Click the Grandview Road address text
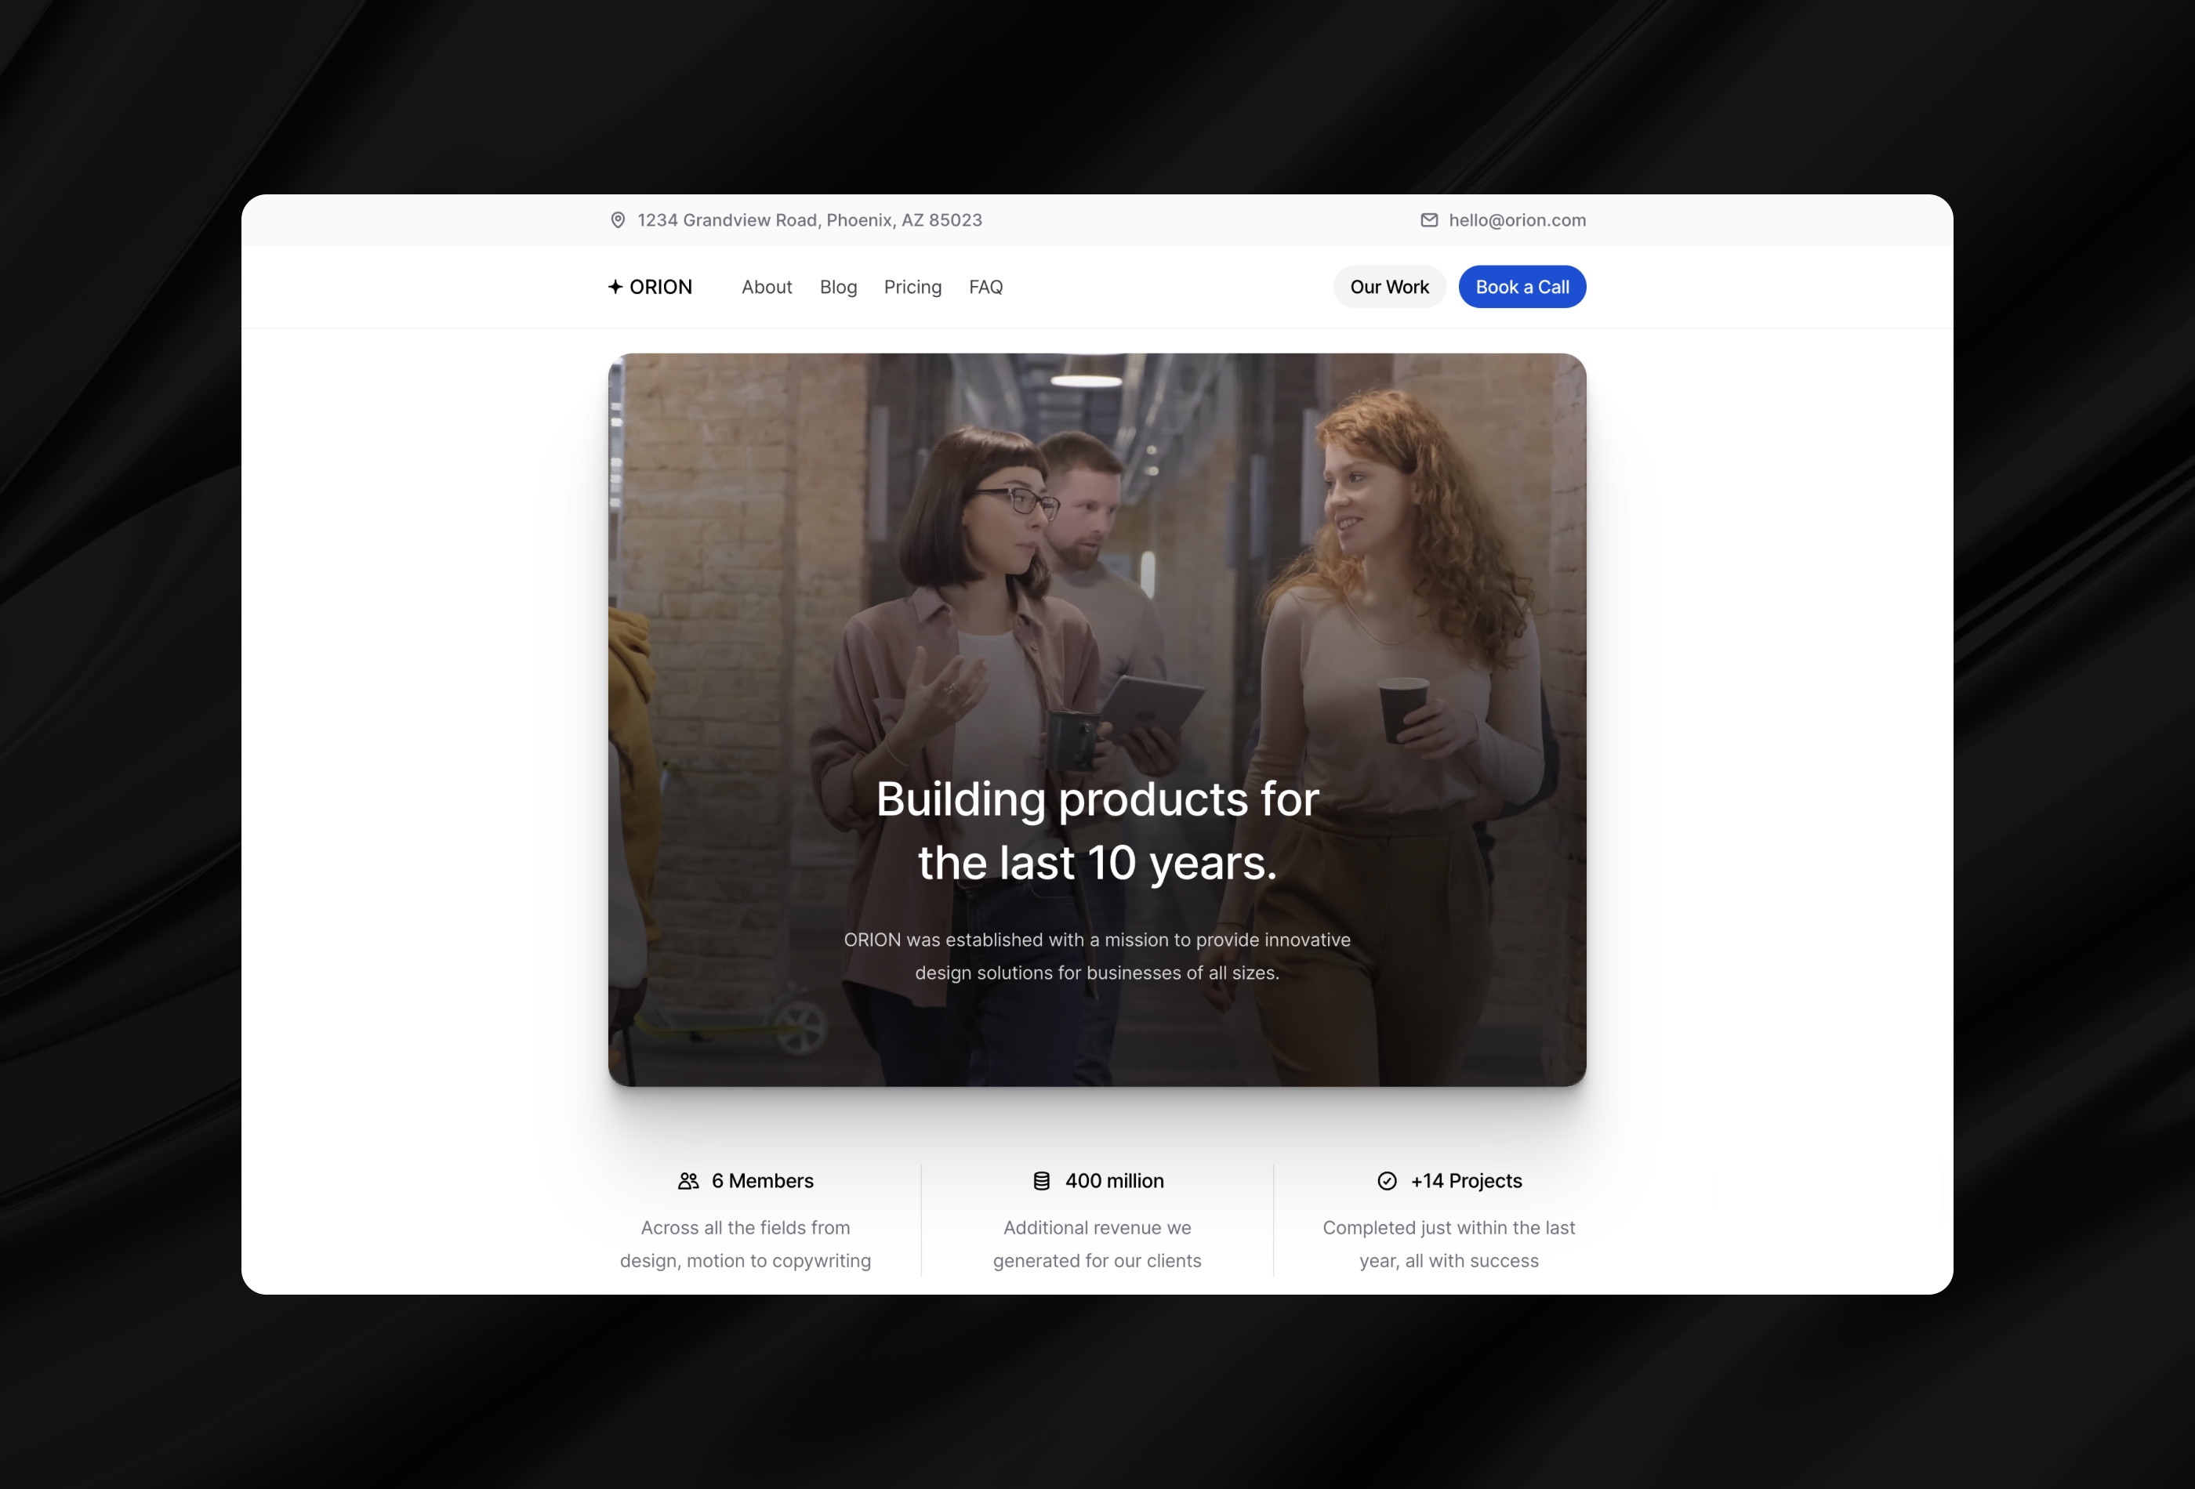 810,220
